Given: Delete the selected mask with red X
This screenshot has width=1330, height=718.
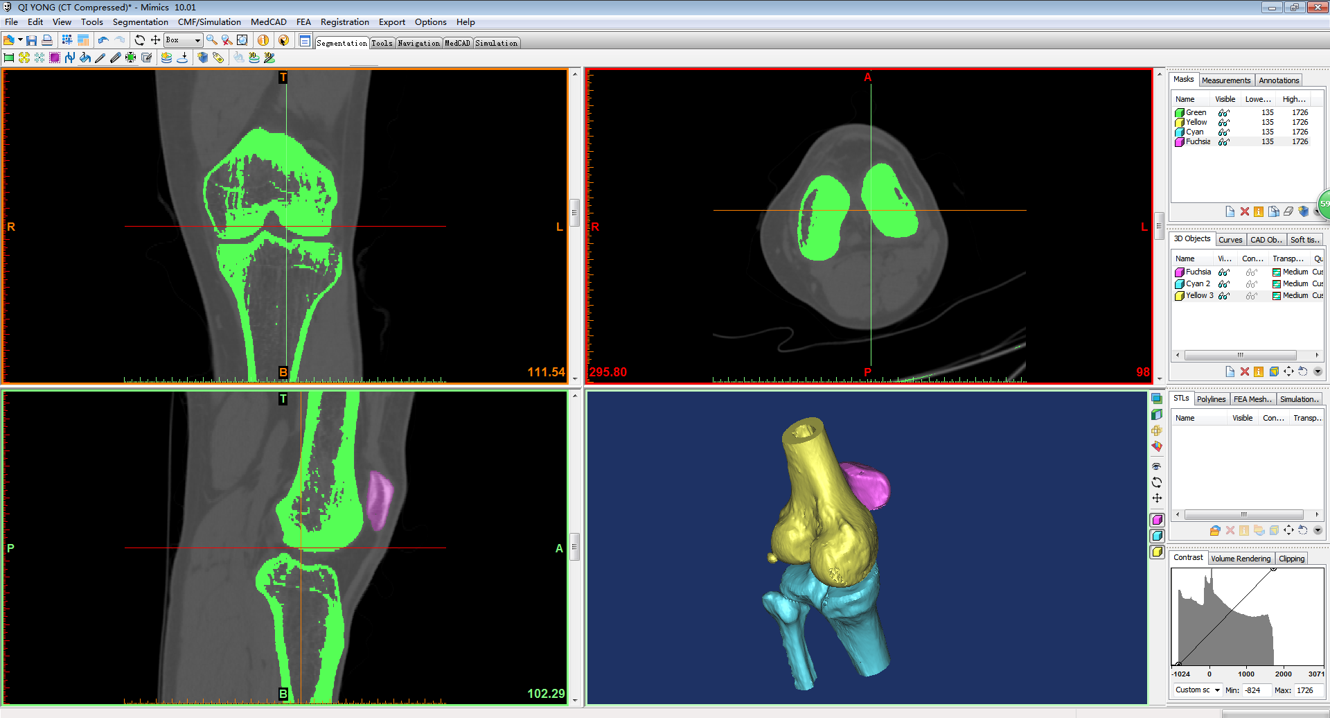Looking at the screenshot, I should [x=1244, y=211].
